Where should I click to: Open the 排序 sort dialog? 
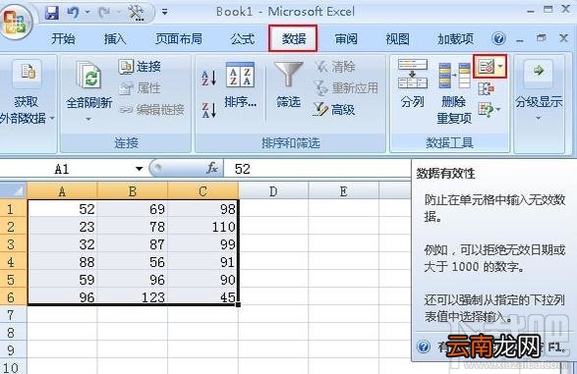point(240,85)
